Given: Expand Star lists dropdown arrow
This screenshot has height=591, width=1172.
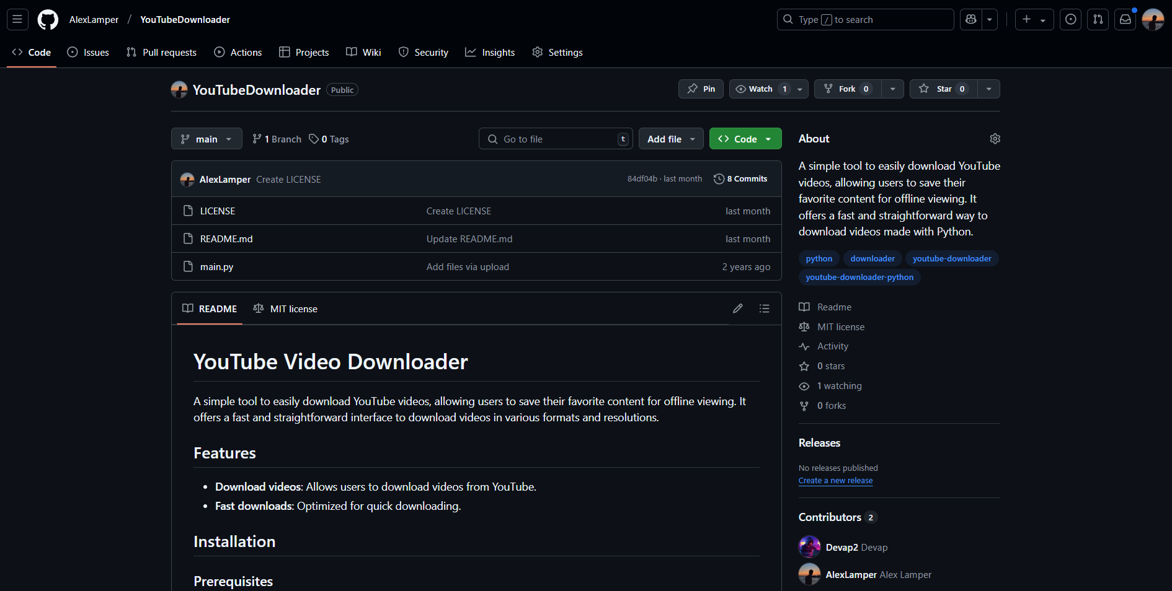Looking at the screenshot, I should pos(989,89).
